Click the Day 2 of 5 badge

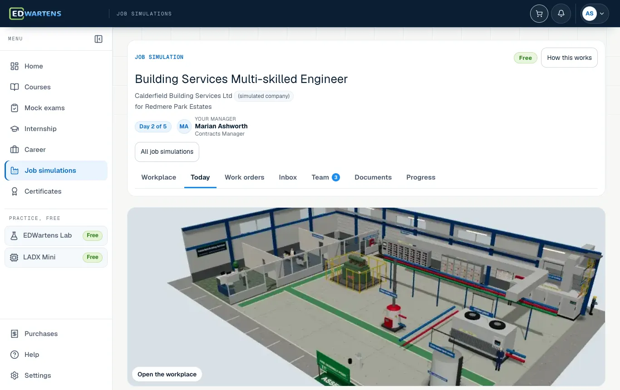click(153, 127)
